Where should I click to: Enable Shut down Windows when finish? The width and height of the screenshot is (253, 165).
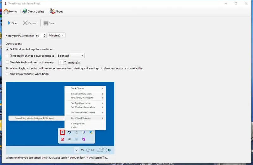tap(7, 74)
